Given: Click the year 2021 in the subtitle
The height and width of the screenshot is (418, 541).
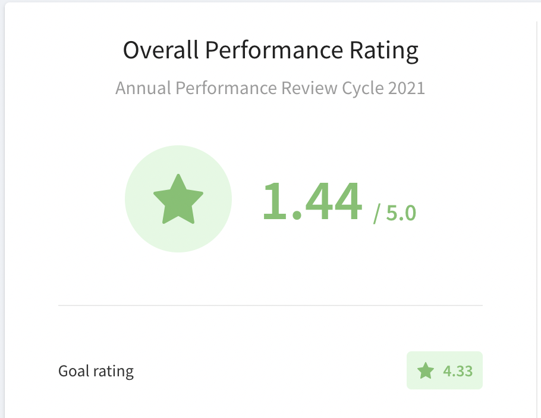Looking at the screenshot, I should point(406,88).
